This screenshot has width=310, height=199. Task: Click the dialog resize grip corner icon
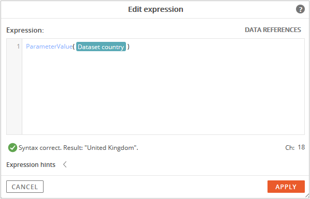(307, 195)
